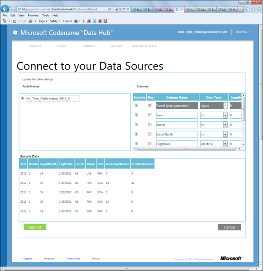Click the blue Help icon in command bar

coord(76,21)
